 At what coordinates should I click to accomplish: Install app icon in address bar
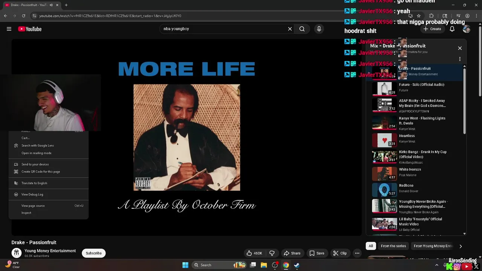pyautogui.click(x=410, y=16)
